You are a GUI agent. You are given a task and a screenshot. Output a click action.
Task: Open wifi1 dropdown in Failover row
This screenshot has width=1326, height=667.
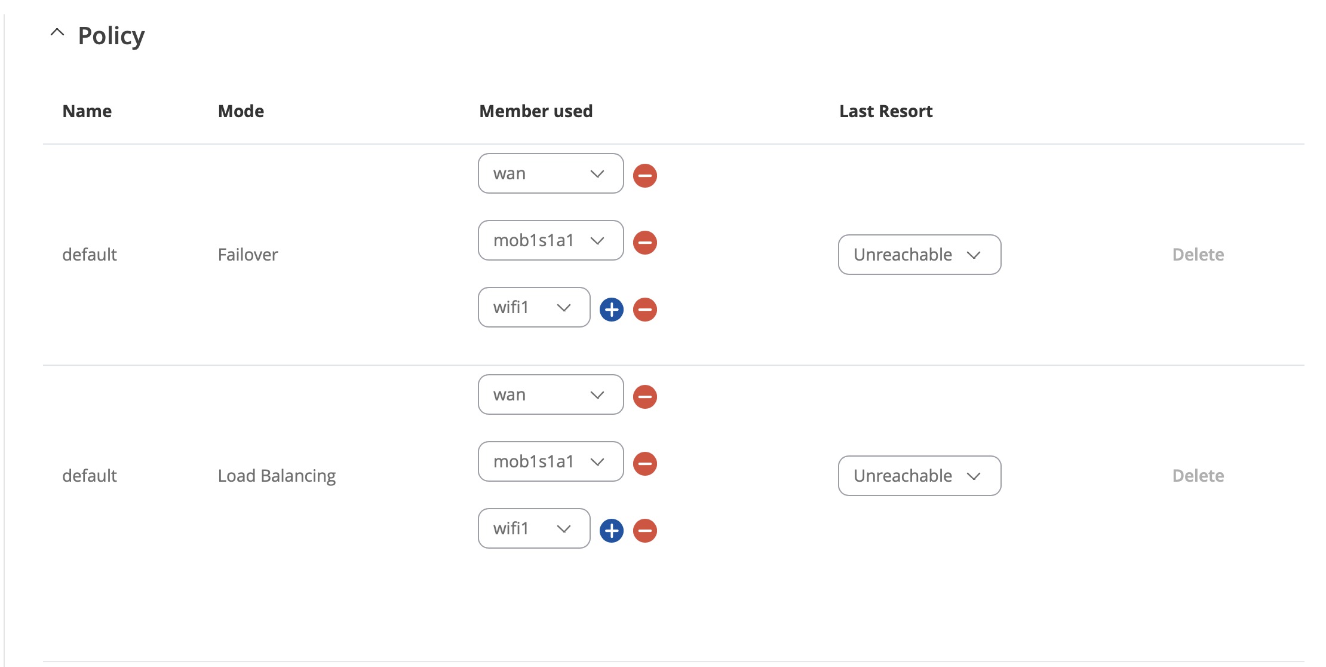point(534,307)
